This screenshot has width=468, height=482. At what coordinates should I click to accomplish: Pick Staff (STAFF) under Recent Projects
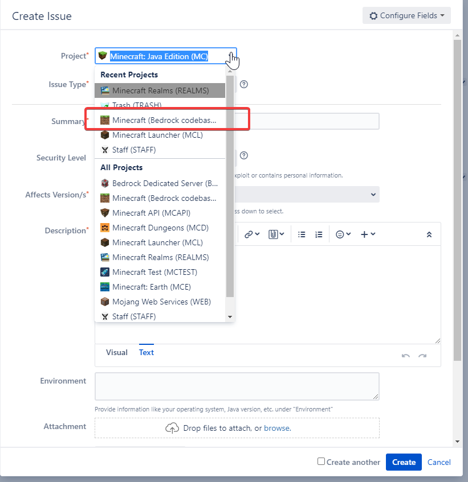coord(160,150)
